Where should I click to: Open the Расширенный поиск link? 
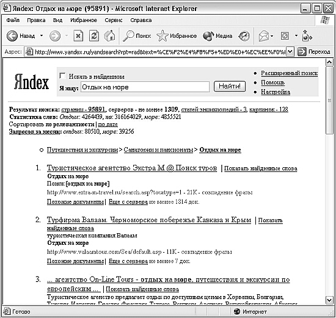[x=290, y=73]
